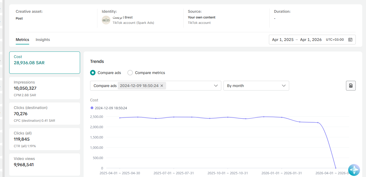Click the chart's final data point at zero
The height and width of the screenshot is (177, 366).
pyautogui.click(x=336, y=168)
